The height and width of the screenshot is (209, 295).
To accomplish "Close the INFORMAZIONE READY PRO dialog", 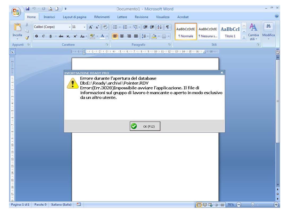I will point(222,73).
